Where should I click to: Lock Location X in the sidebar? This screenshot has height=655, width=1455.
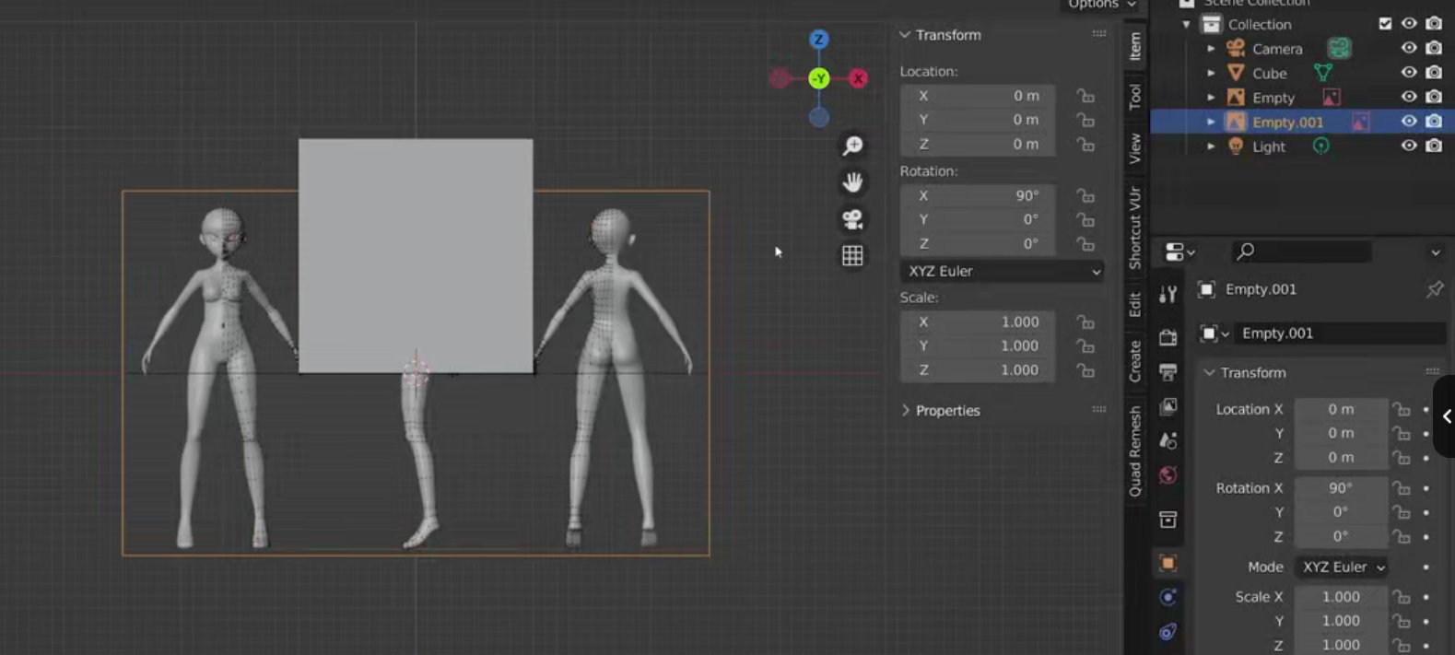(x=1085, y=96)
